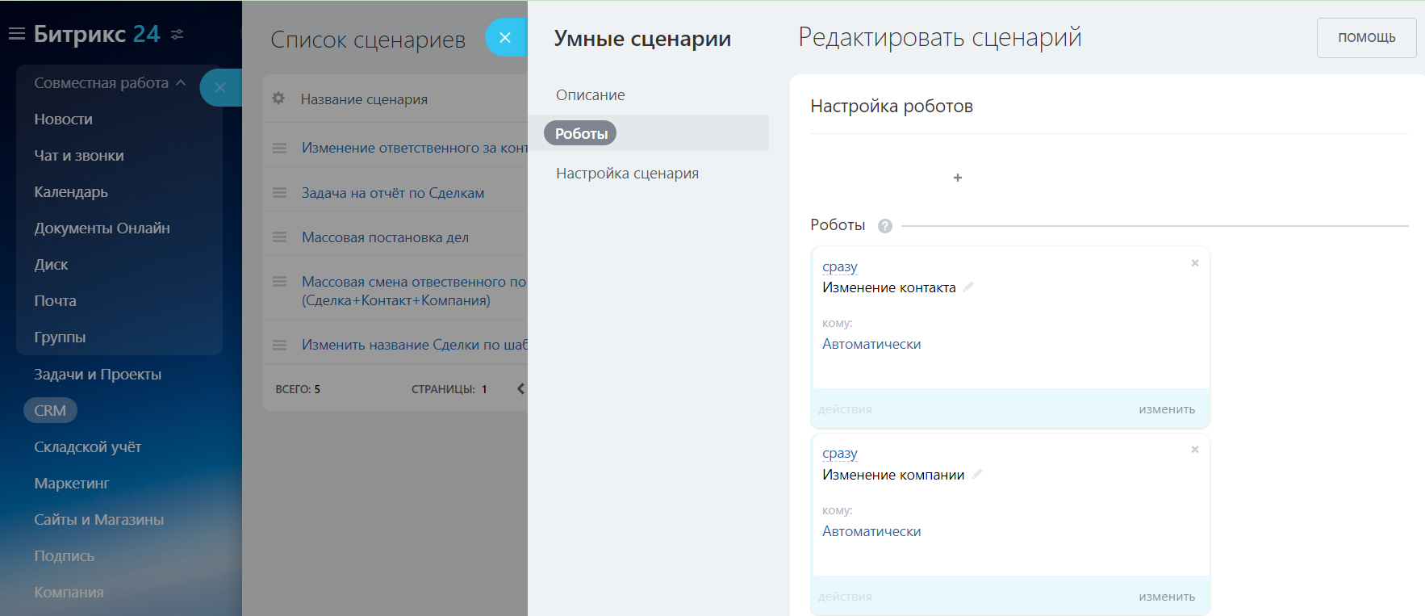This screenshot has width=1425, height=616.
Task: Remove the Изменение компании robot
Action: coord(1195,450)
